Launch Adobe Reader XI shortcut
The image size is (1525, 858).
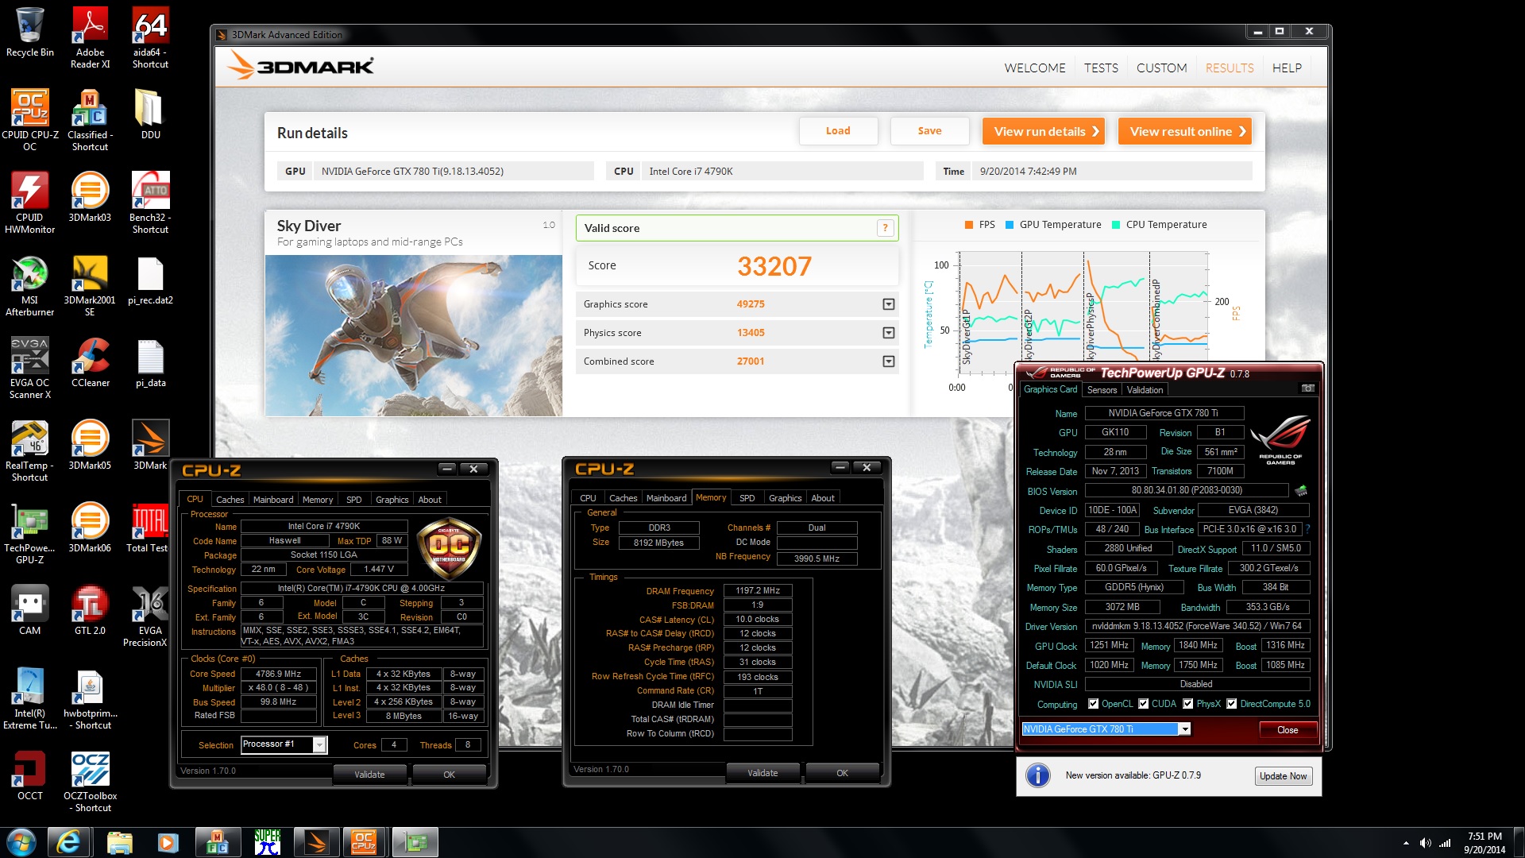(91, 38)
